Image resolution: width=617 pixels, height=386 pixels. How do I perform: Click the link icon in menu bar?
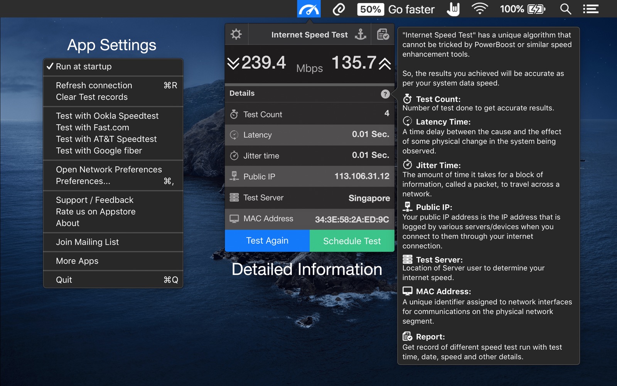pos(339,9)
